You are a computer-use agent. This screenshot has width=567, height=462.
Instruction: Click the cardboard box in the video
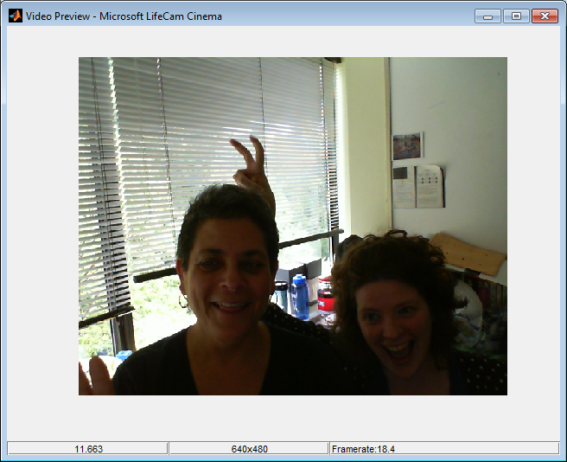pos(468,253)
